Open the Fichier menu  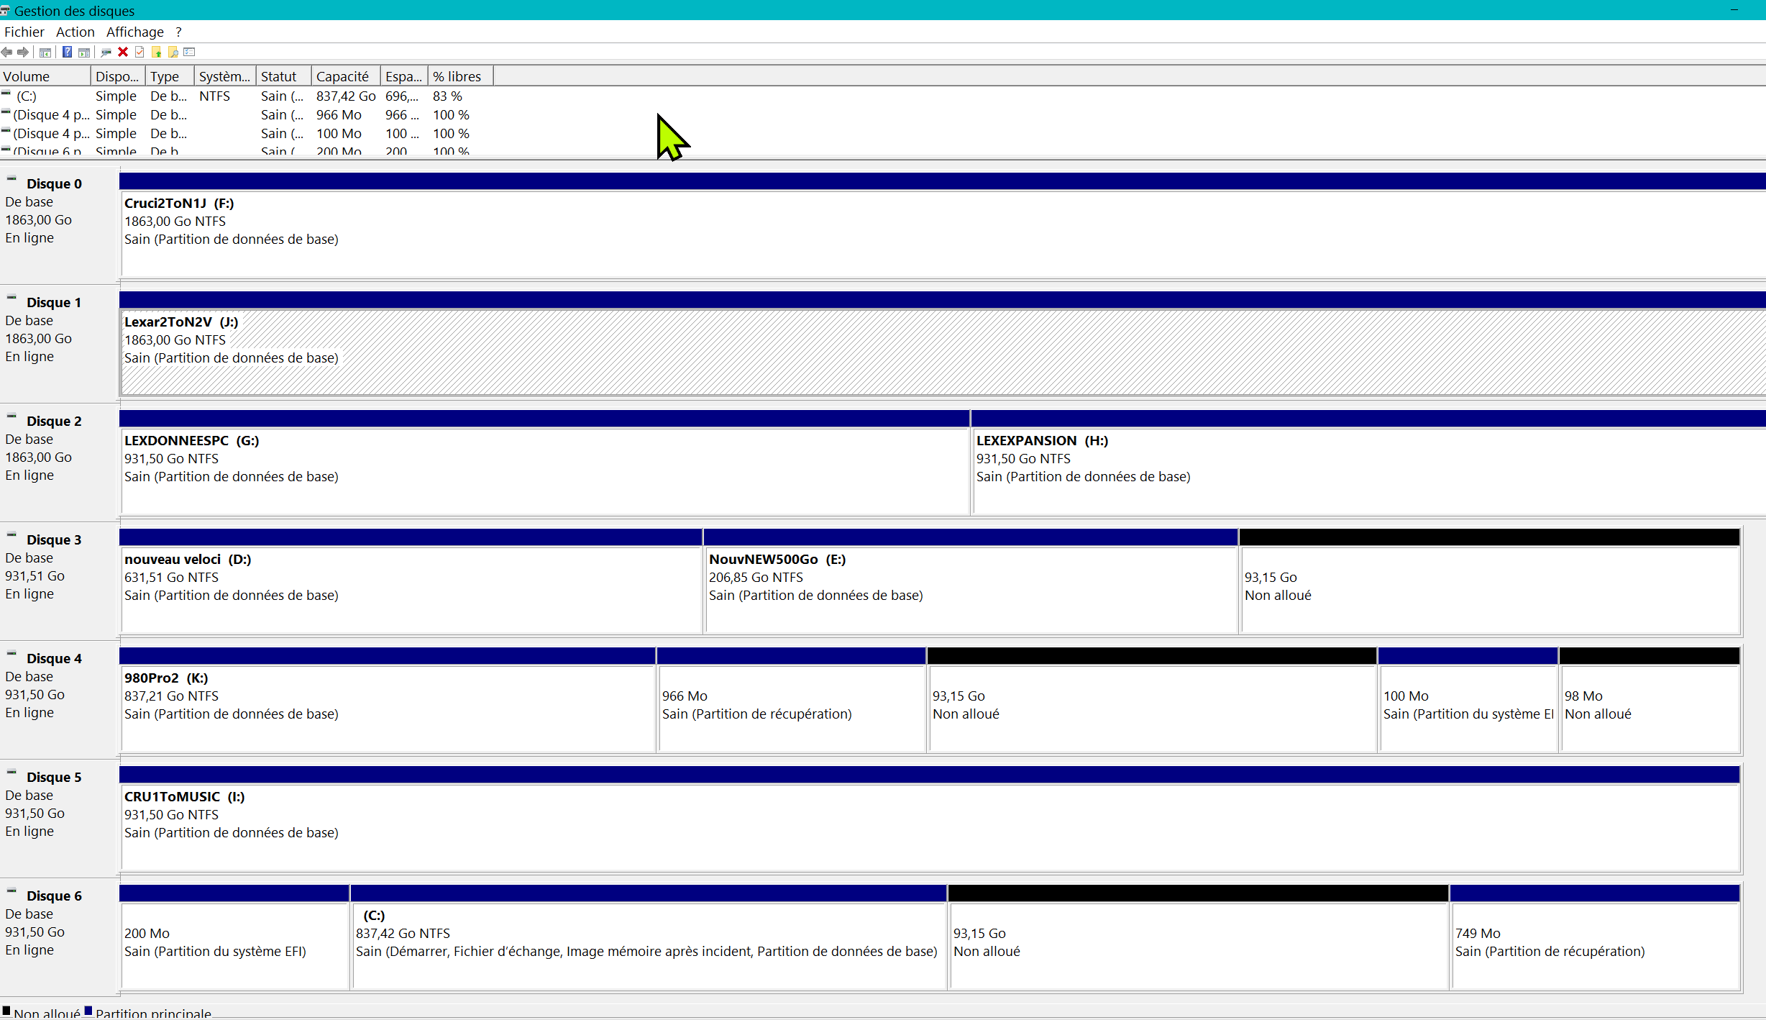pos(24,32)
